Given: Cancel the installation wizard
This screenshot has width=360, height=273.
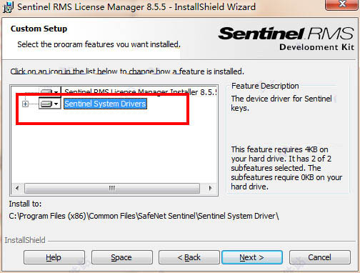Looking at the screenshot, I should tap(320, 257).
